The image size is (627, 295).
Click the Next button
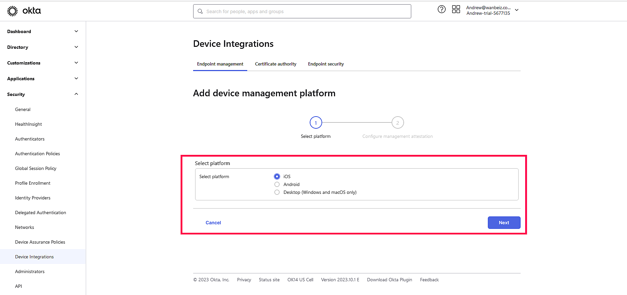[x=504, y=223]
